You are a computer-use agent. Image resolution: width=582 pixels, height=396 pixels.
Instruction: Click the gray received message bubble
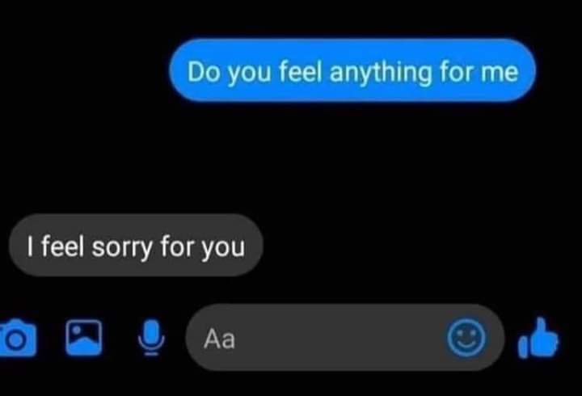tap(137, 245)
